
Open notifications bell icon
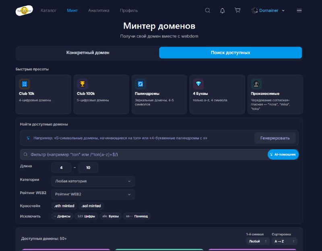coord(223,10)
